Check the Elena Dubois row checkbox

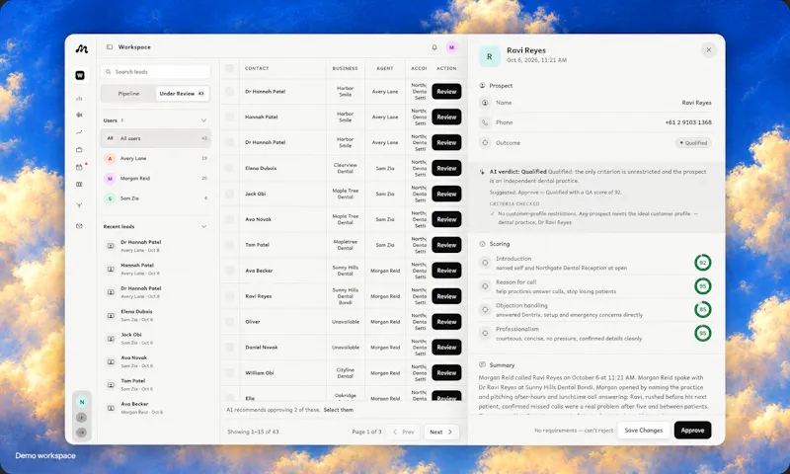click(229, 168)
